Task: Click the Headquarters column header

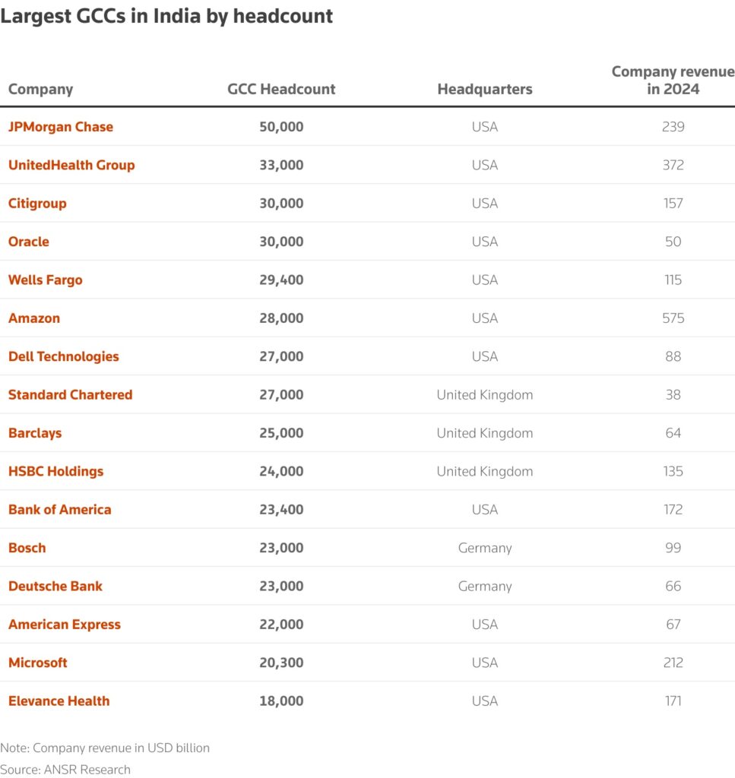Action: coord(485,89)
